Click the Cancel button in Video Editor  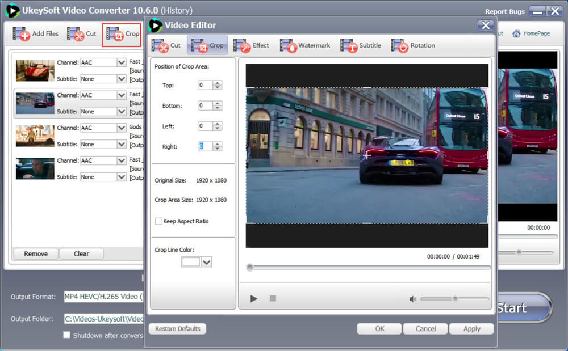[425, 329]
